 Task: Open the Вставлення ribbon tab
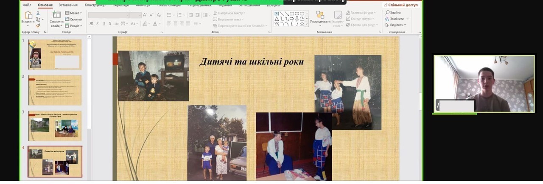pos(68,5)
